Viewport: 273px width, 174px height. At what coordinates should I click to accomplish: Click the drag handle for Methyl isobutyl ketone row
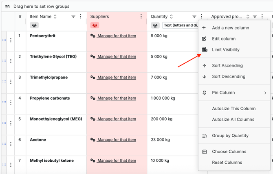click(4, 164)
